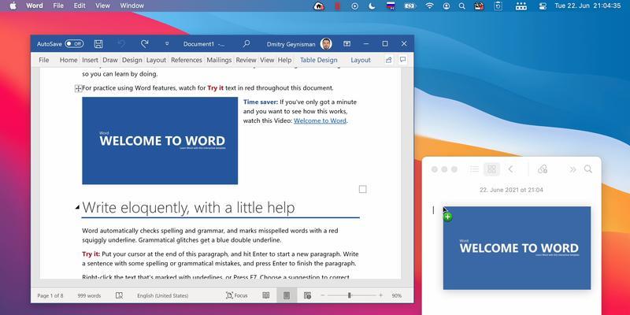The image size is (630, 315).
Task: Switch to the Insert ribbon tab
Action: click(x=90, y=60)
